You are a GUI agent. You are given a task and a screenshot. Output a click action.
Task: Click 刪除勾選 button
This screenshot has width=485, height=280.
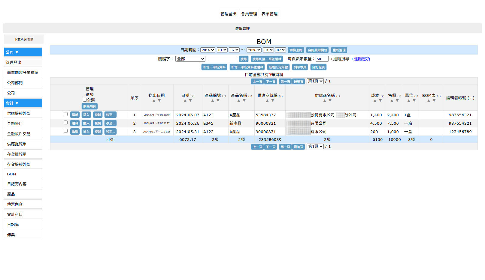(89, 106)
